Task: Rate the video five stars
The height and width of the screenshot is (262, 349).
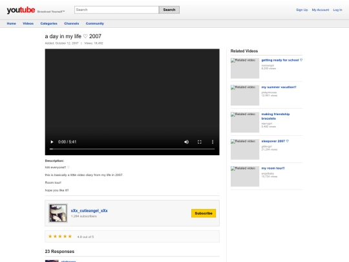Action: coord(70,236)
